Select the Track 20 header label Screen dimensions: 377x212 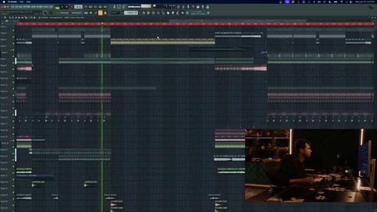click(x=5, y=143)
